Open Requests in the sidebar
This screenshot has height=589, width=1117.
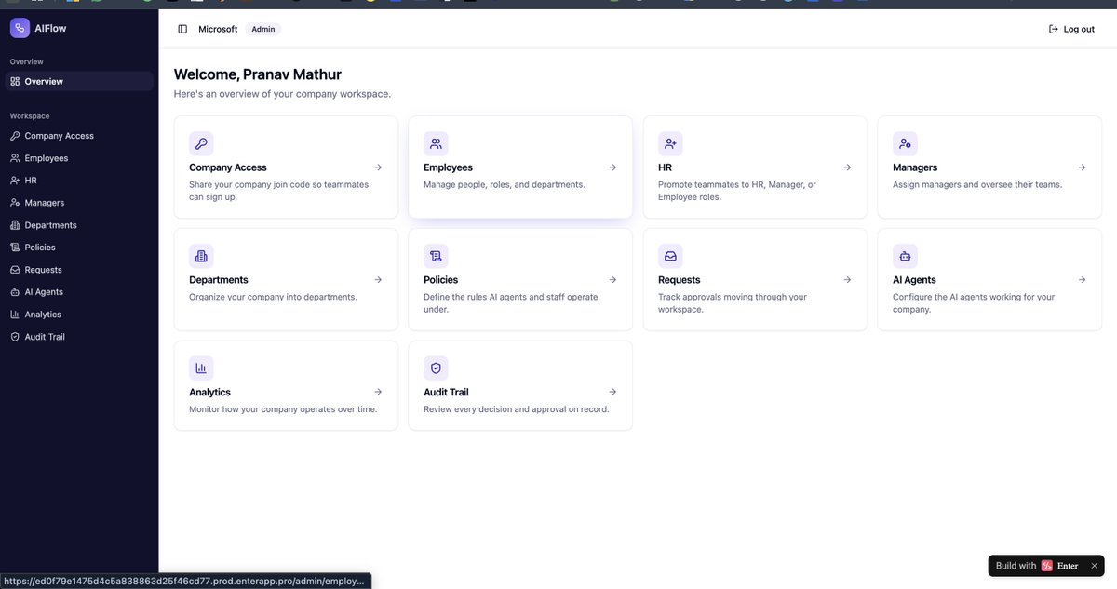pos(78,270)
